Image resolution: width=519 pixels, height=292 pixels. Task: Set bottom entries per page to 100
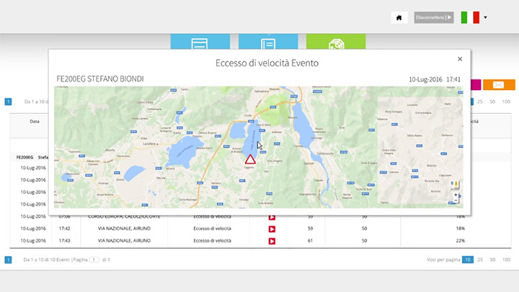pos(506,259)
